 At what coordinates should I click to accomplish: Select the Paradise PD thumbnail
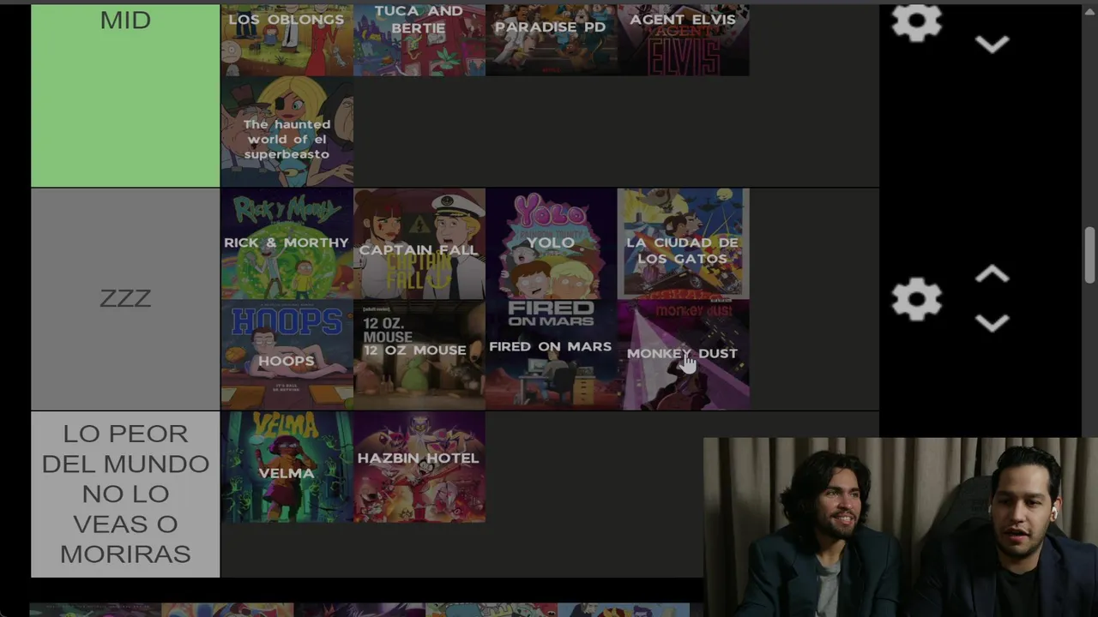(551, 39)
